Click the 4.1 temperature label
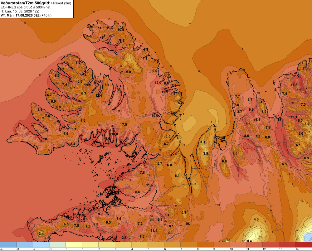 tap(203, 142)
